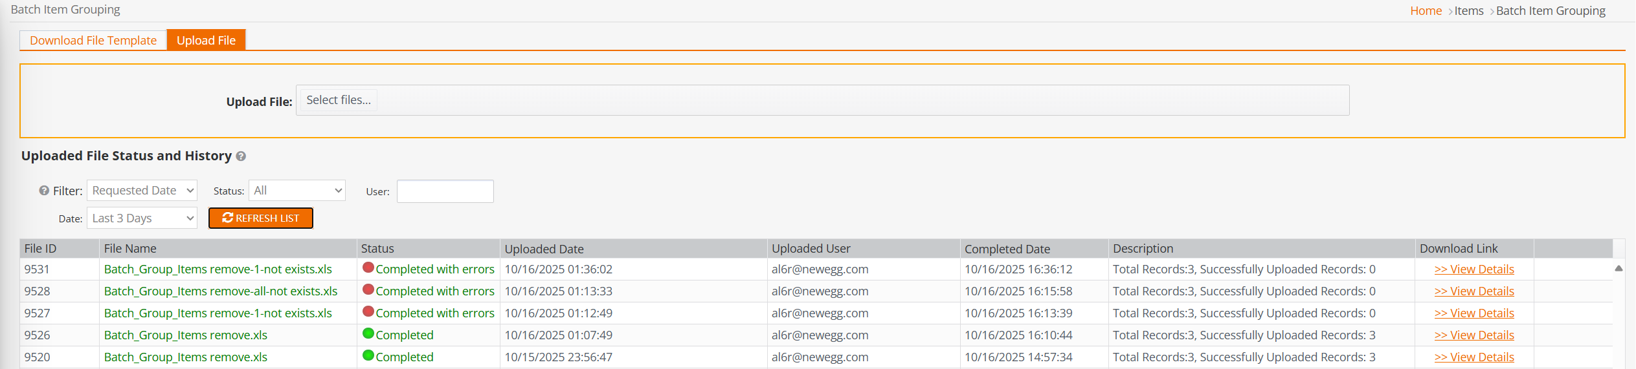Image resolution: width=1636 pixels, height=369 pixels.
Task: Click into the User filter text field
Action: pyautogui.click(x=445, y=191)
